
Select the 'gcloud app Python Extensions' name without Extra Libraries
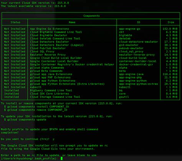(53, 80)
